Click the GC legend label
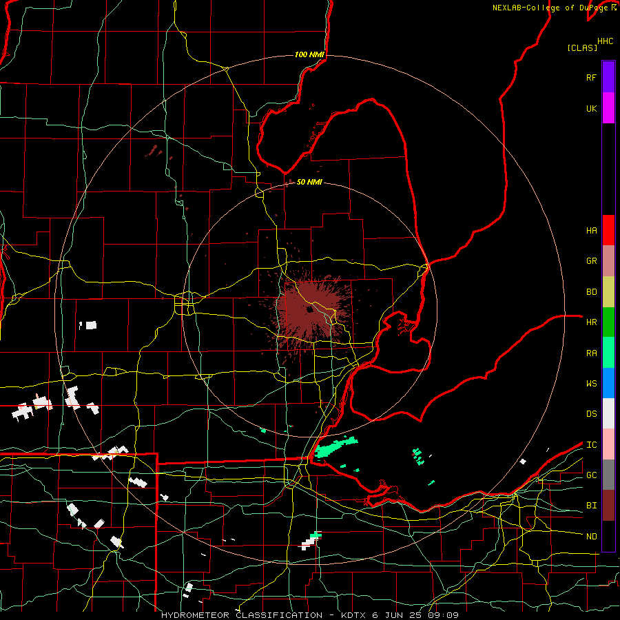The image size is (620, 620). 591,475
